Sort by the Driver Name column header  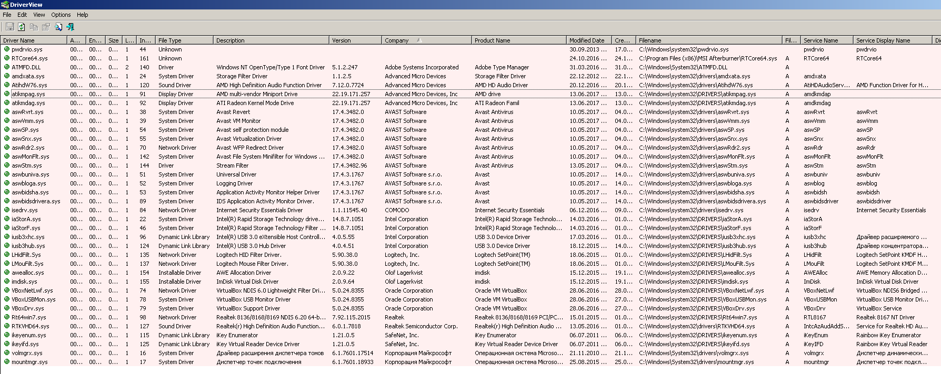tap(34, 40)
